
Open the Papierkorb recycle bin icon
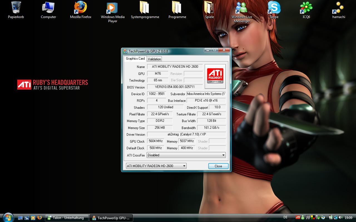coord(16,10)
